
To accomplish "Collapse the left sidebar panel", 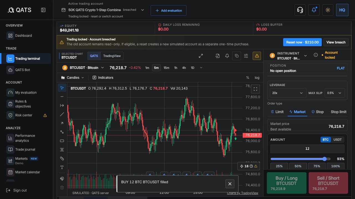I will [43, 10].
